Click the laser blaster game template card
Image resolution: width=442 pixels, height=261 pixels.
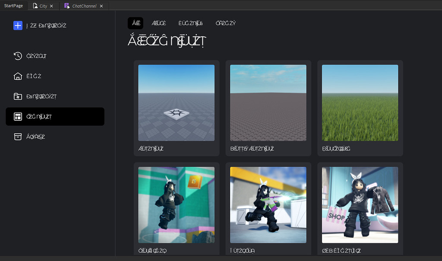[268, 205]
